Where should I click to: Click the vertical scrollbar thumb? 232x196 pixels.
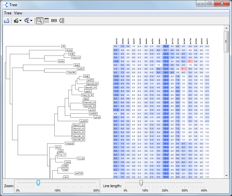coord(226,41)
